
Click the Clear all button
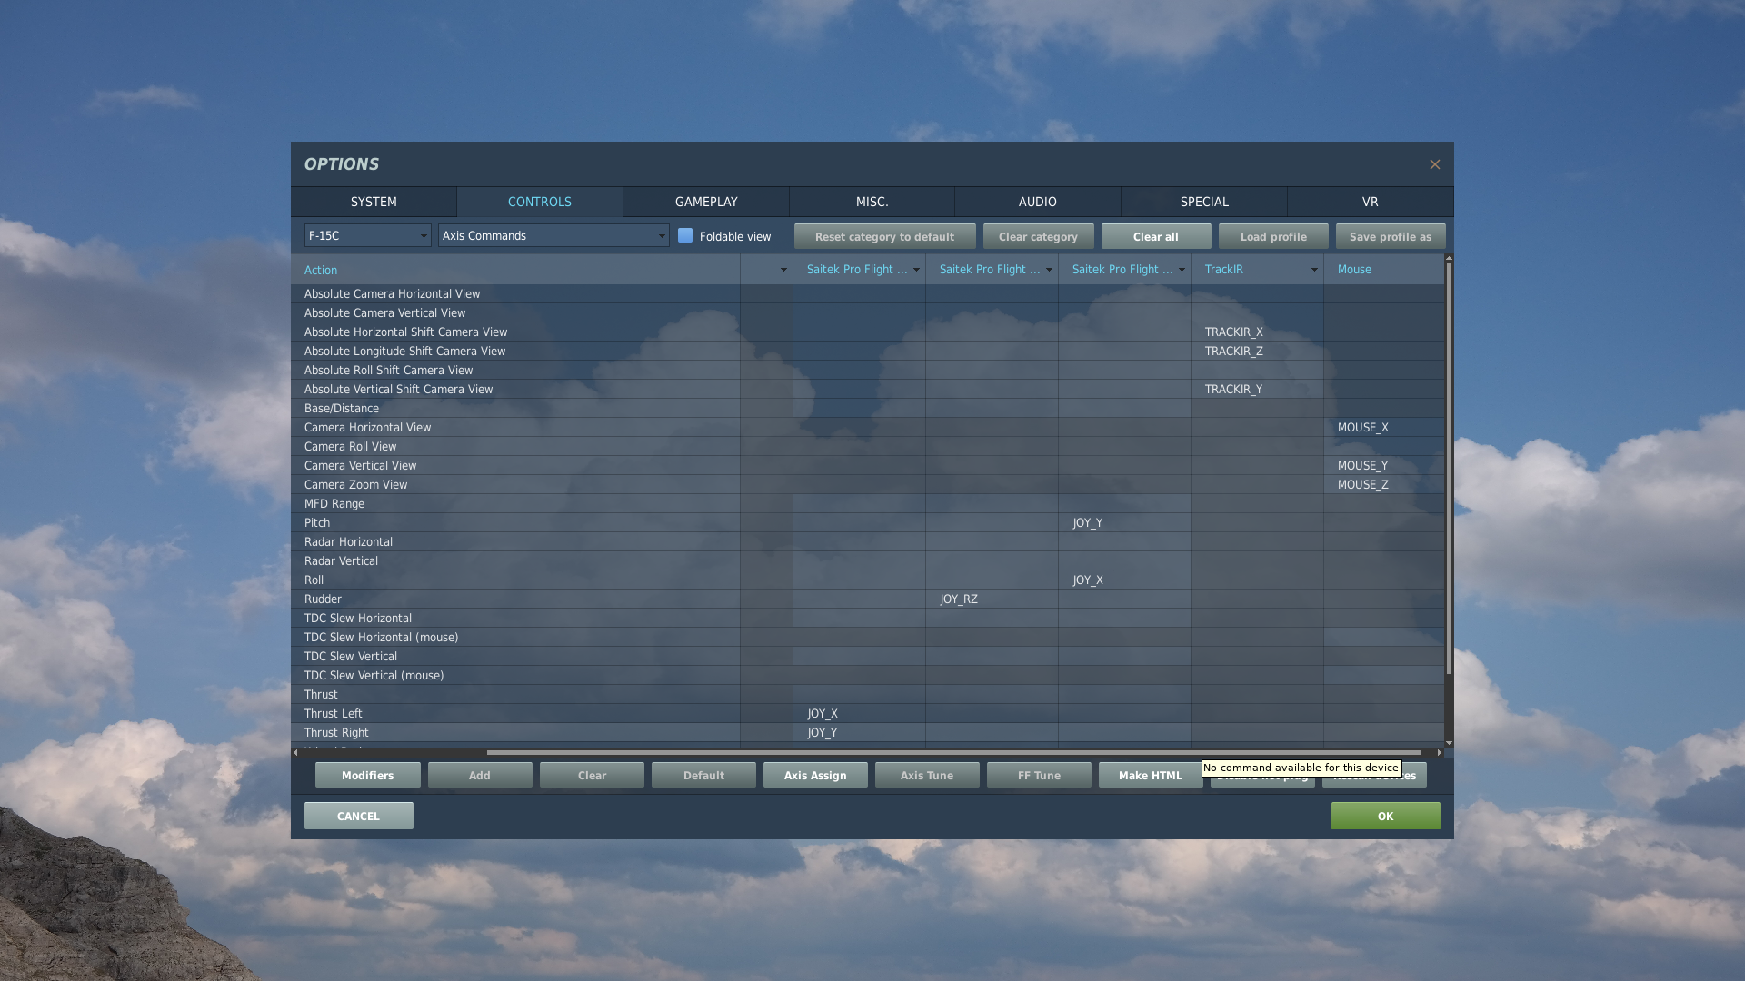[1156, 236]
